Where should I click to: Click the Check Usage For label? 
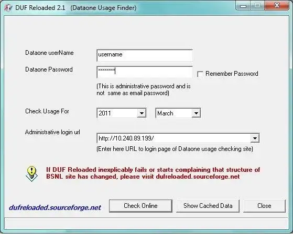[47, 111]
